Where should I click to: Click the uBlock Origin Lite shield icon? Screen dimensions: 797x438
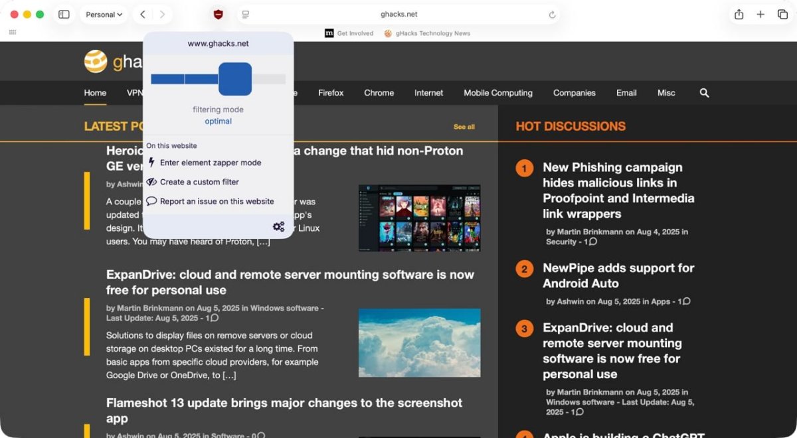[x=218, y=15]
